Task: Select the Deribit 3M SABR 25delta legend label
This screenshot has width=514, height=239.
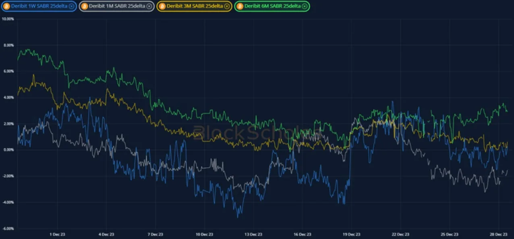Action: 195,6
